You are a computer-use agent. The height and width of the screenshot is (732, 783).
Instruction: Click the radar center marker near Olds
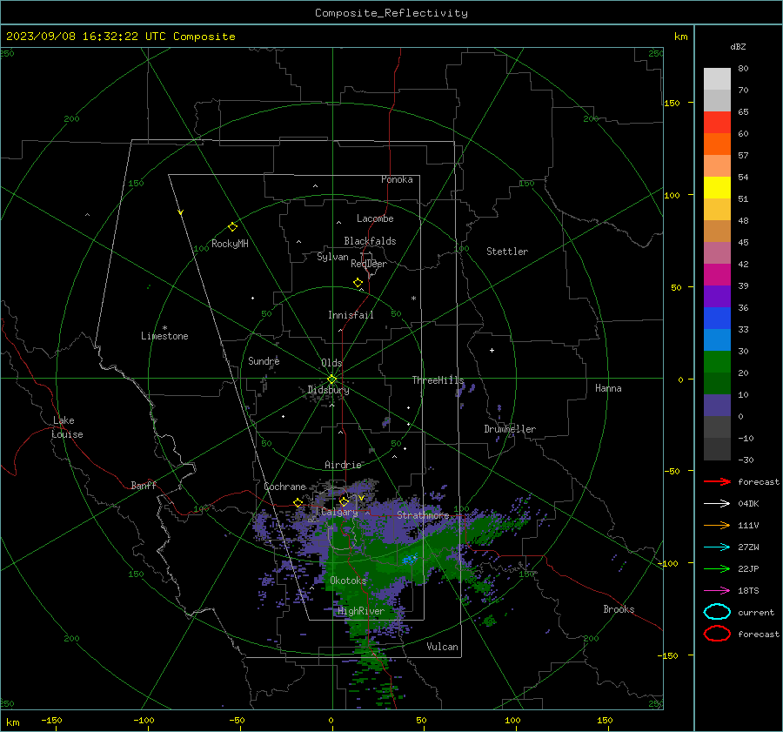(331, 379)
